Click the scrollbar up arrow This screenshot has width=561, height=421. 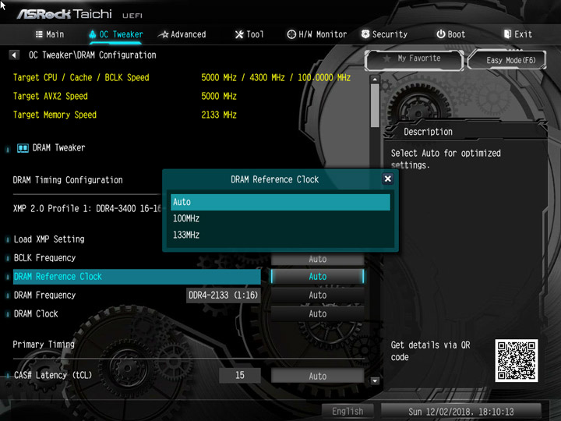pos(375,79)
